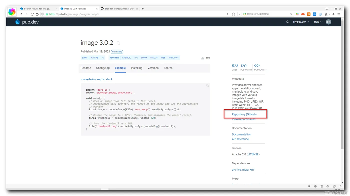
Task: Open the API reference link
Action: pyautogui.click(x=240, y=139)
